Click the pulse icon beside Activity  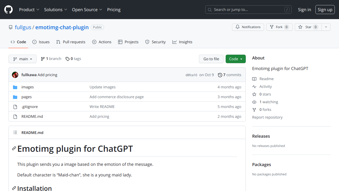254,86
